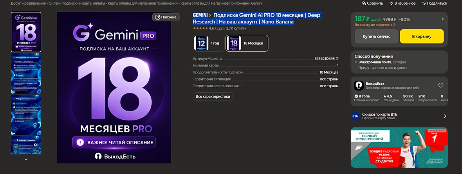Click the 50.8K заказов seller stat

[x=409, y=98]
